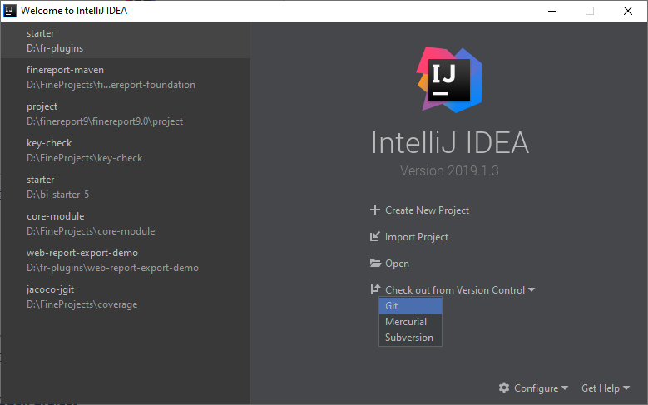Click the IntelliJ IDEA logo in title bar
This screenshot has width=648, height=405.
[x=10, y=10]
